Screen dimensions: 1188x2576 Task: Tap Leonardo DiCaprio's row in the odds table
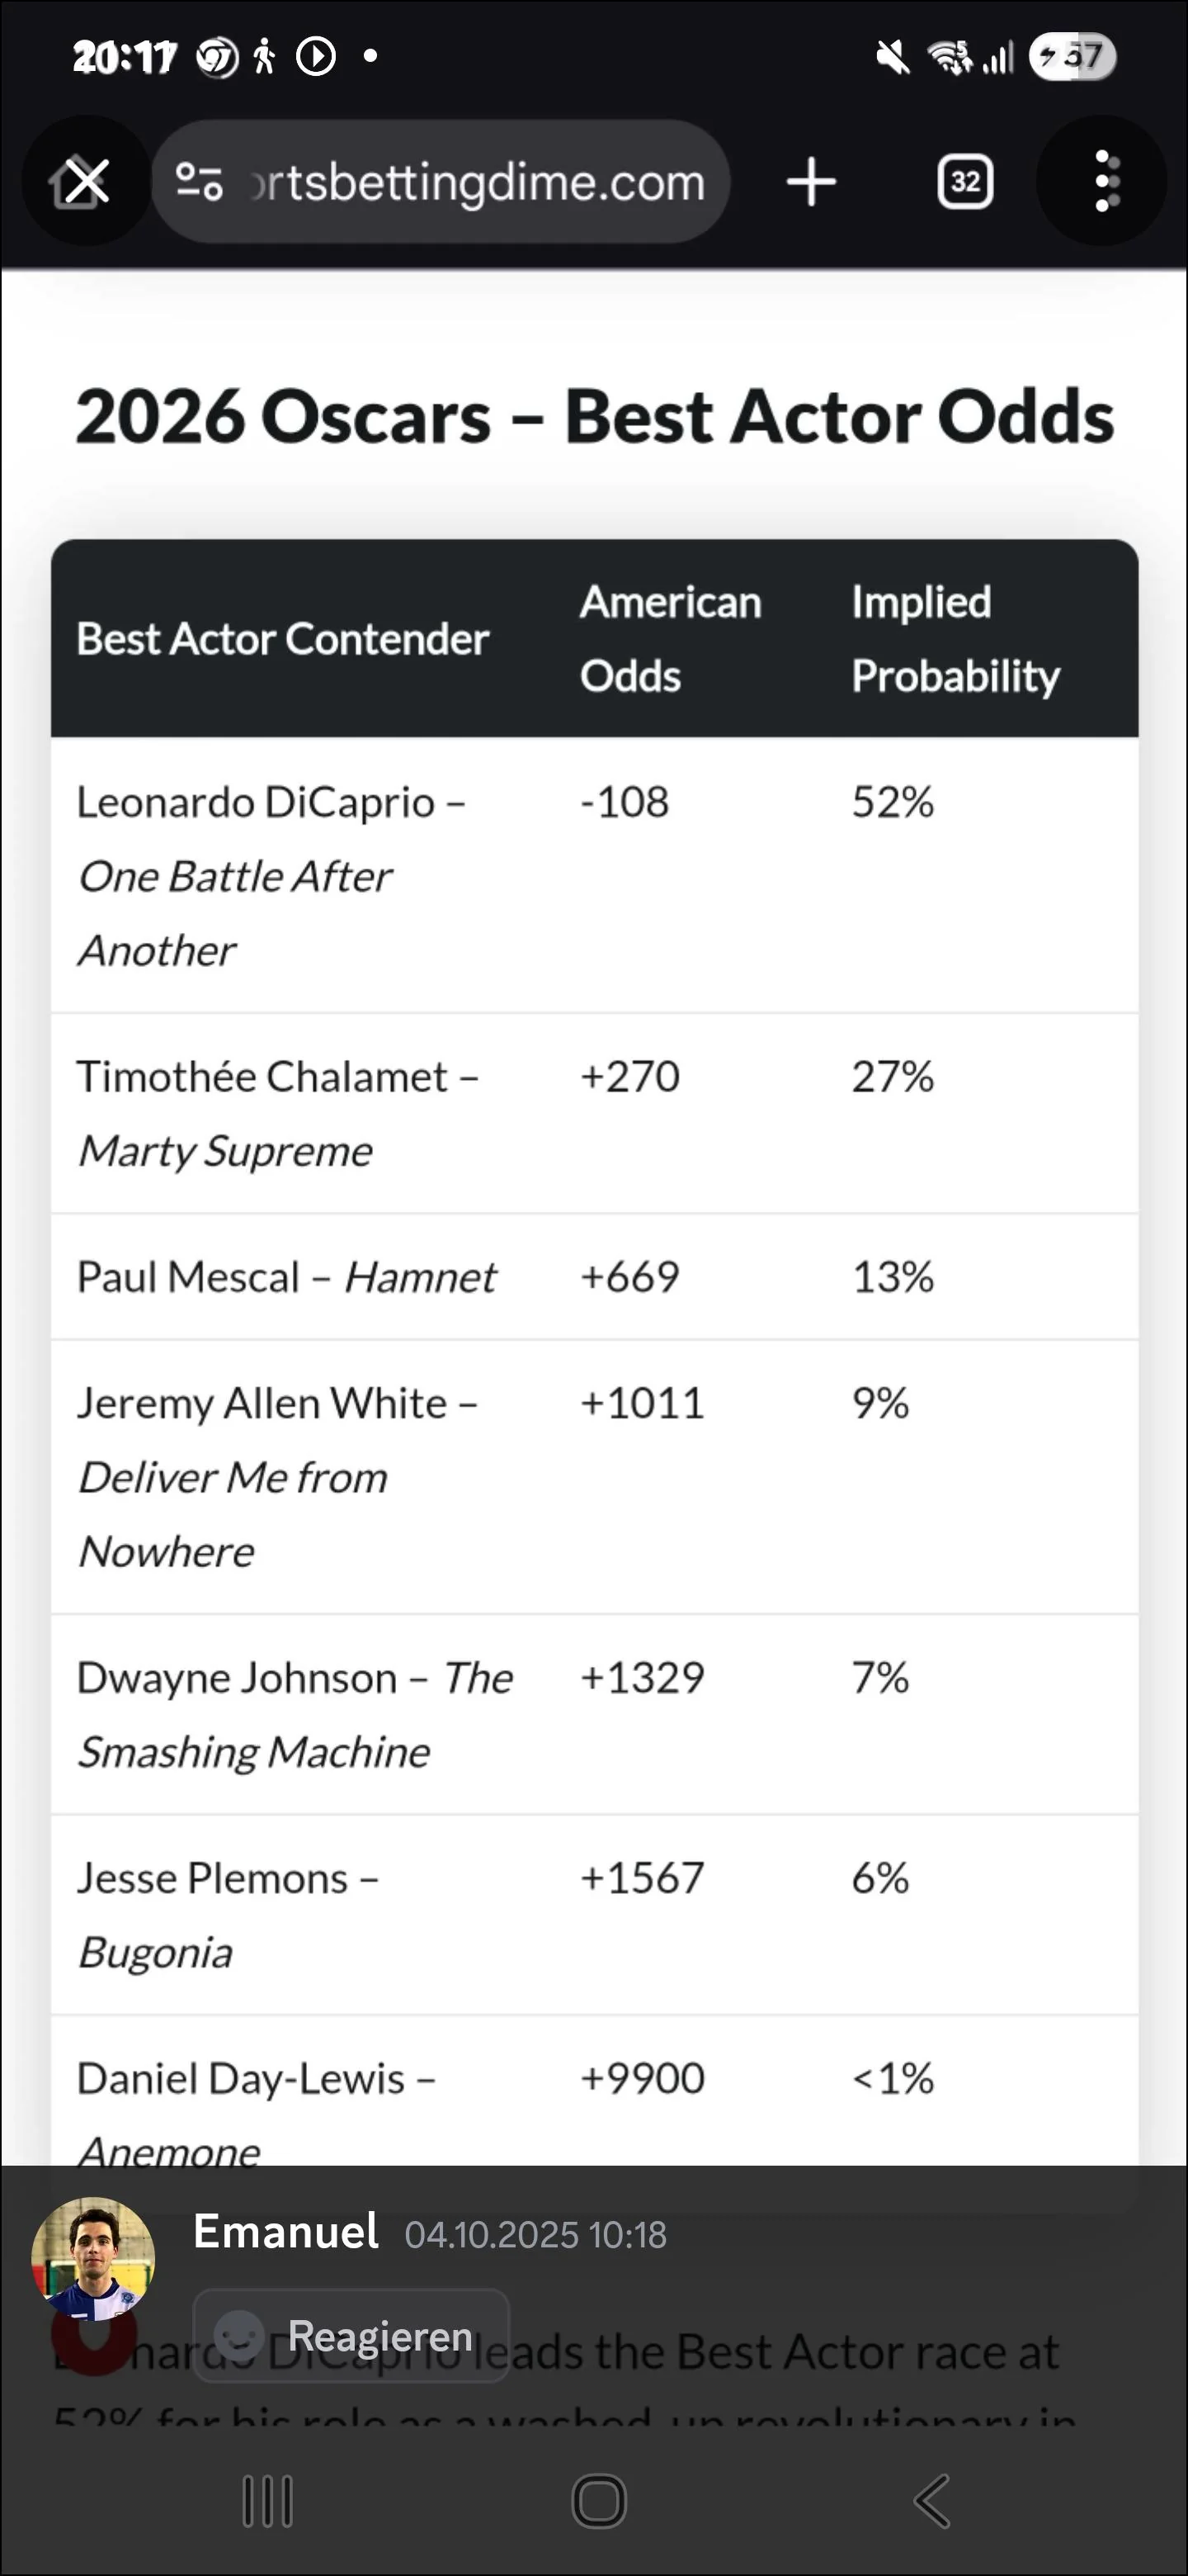tap(593, 875)
